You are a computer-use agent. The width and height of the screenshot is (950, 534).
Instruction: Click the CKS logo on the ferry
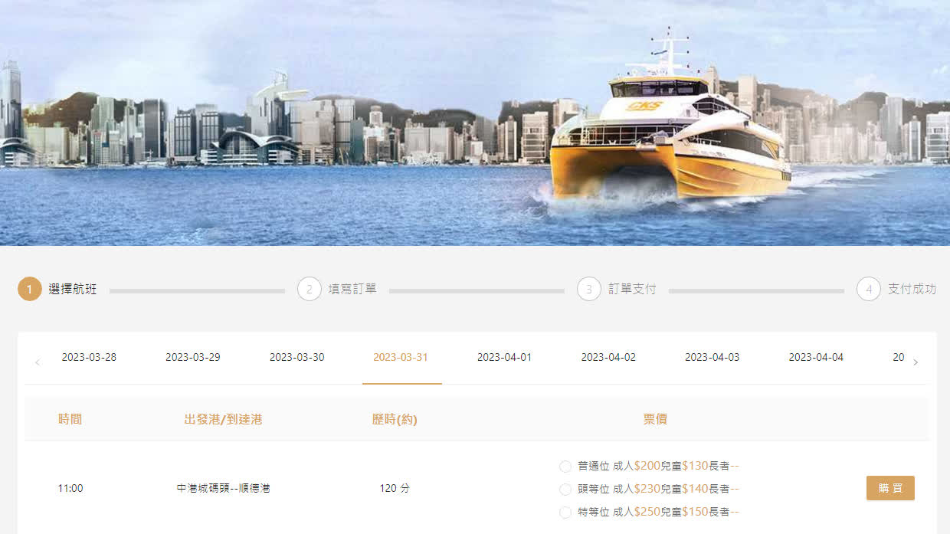[645, 106]
